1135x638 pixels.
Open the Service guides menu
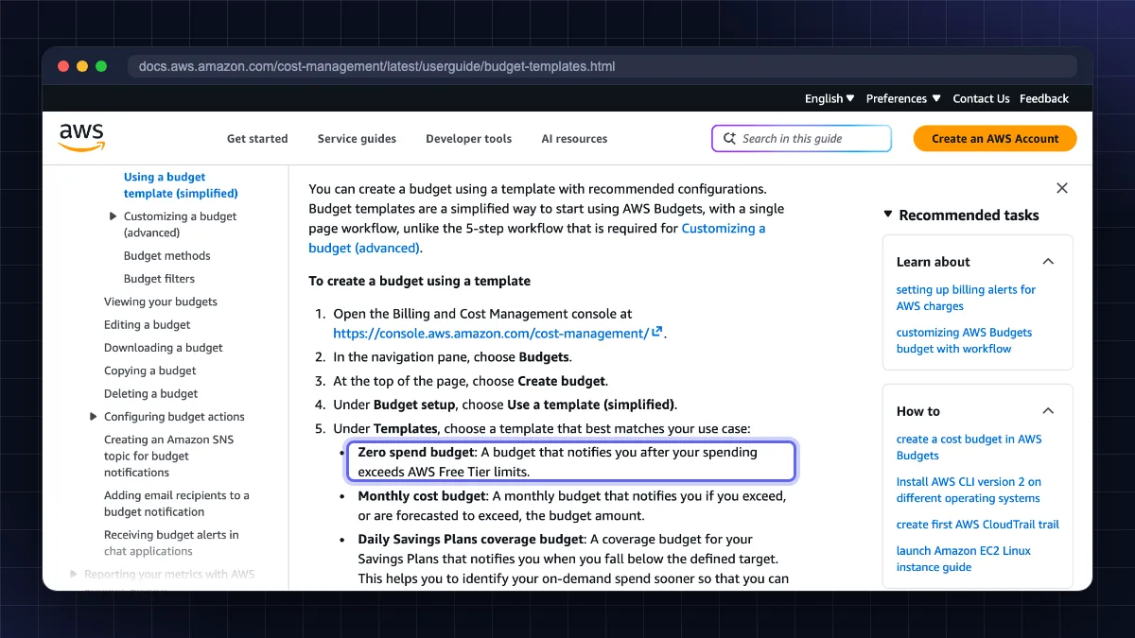click(x=357, y=138)
